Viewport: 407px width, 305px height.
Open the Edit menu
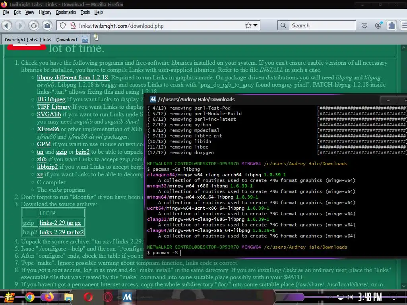(17, 12)
